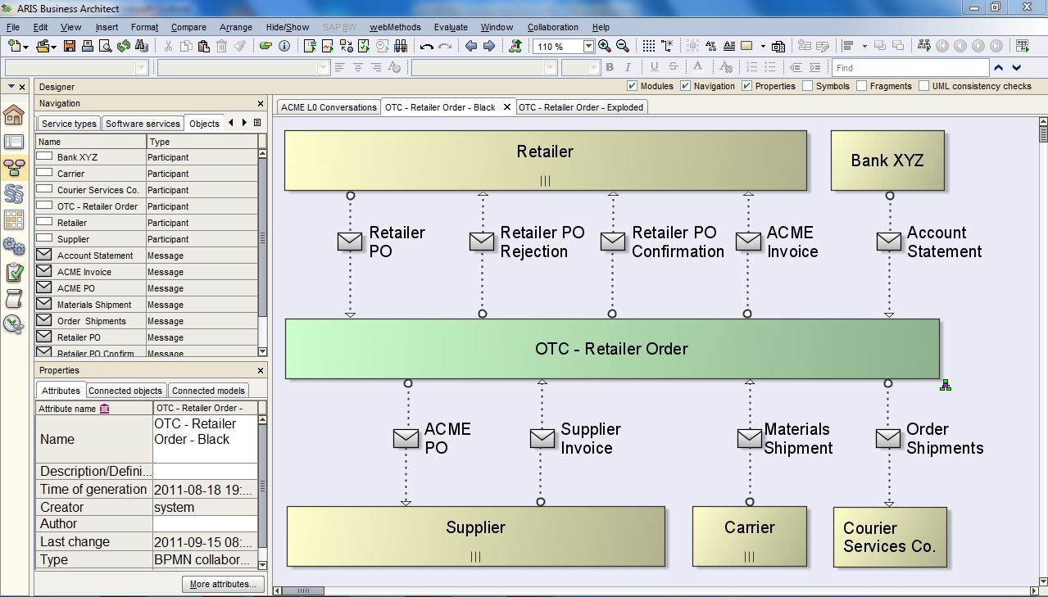The height and width of the screenshot is (597, 1048).
Task: Click inside the Find input field
Action: coord(910,68)
